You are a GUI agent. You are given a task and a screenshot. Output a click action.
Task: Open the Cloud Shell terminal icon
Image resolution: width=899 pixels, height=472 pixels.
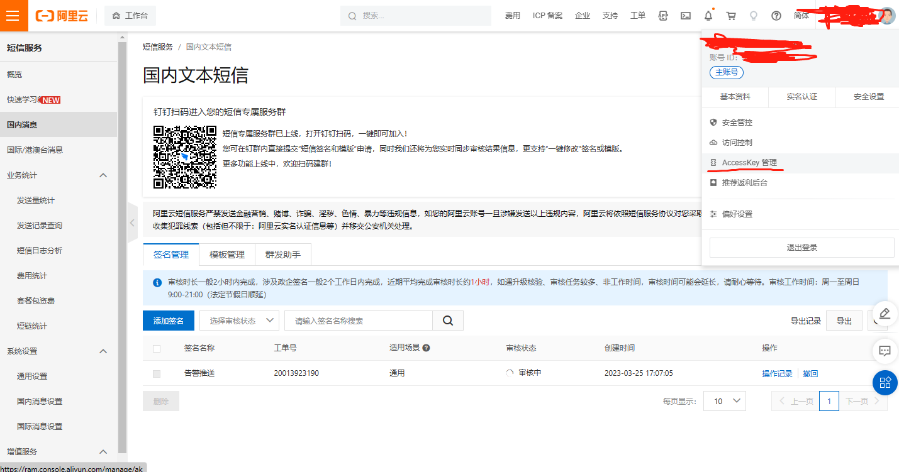click(686, 16)
